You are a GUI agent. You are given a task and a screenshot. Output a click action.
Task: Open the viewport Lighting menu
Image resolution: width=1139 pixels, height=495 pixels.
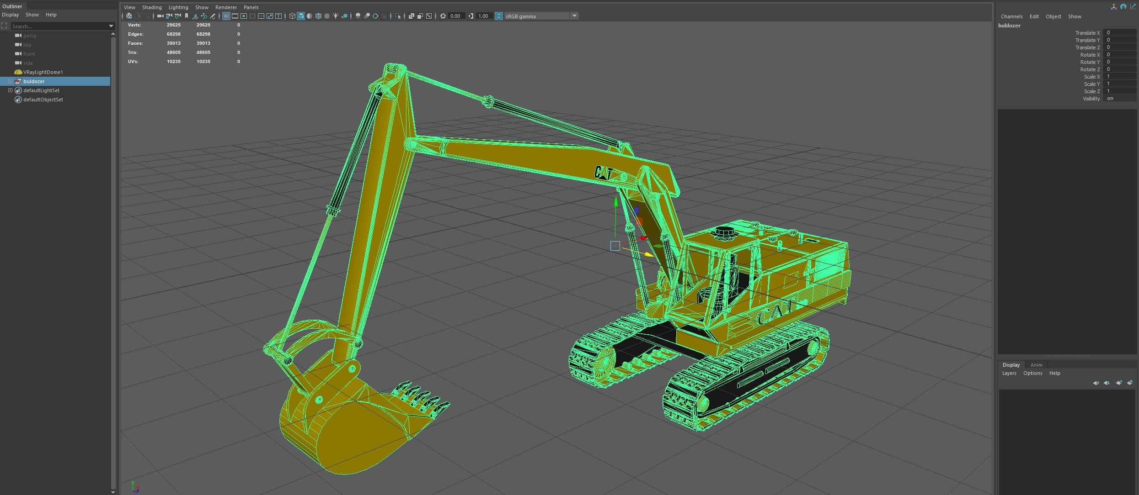(178, 7)
